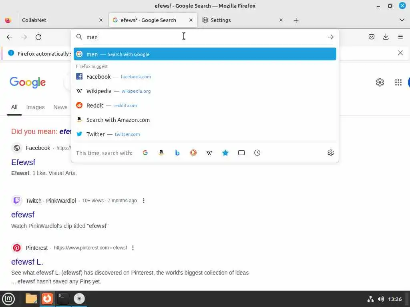This screenshot has width=410, height=307.
Task: Open options menu for Pinterest result
Action: pyautogui.click(x=133, y=248)
